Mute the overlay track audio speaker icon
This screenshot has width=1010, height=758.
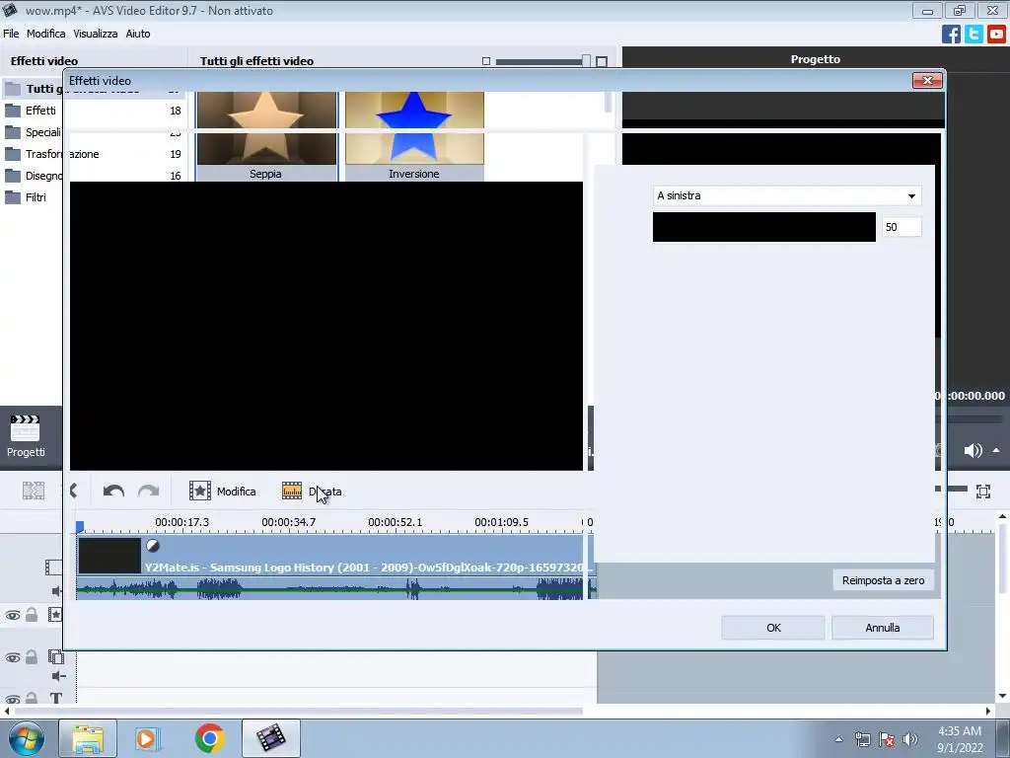click(x=58, y=675)
